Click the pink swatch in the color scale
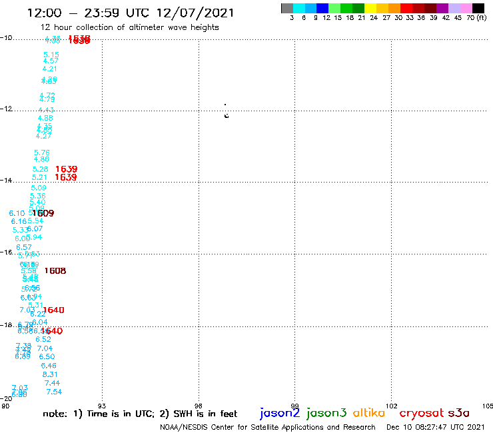The image size is (493, 433). (x=466, y=8)
